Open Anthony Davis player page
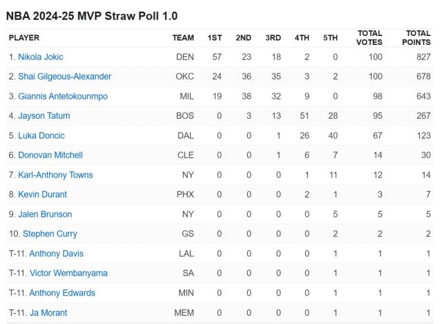Viewport: 442px width, 324px height. [56, 254]
